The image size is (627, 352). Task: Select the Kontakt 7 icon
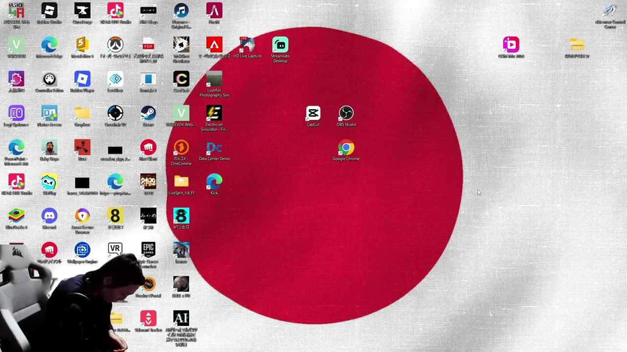(148, 79)
